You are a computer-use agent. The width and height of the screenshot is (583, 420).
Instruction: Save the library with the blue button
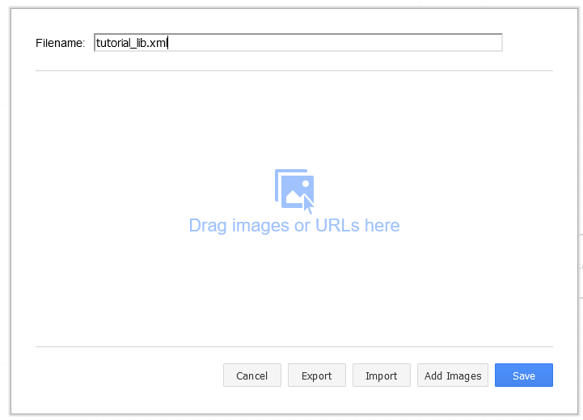click(x=523, y=375)
